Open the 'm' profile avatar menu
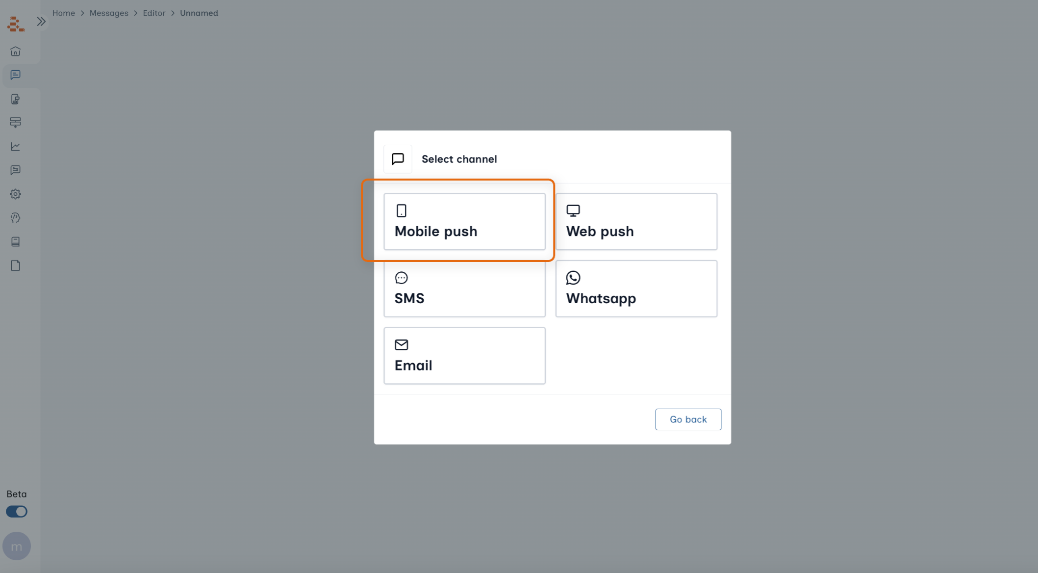 [x=17, y=546]
